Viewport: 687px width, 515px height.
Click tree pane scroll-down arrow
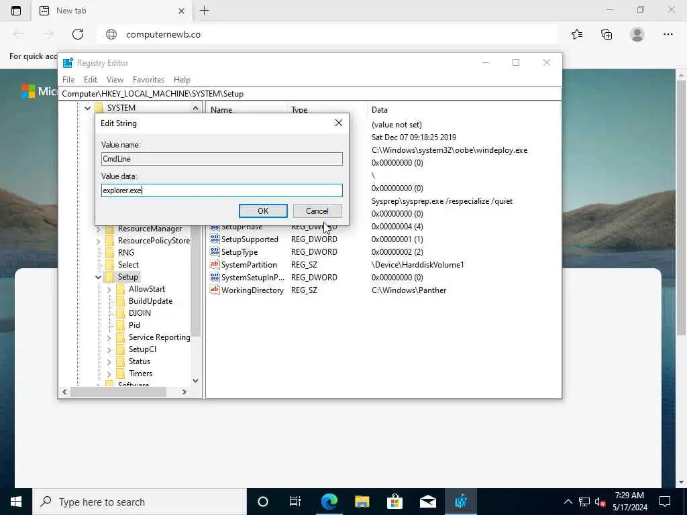(x=195, y=381)
